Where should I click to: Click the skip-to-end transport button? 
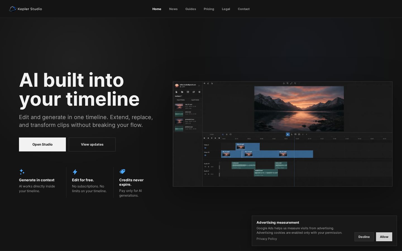point(219,138)
